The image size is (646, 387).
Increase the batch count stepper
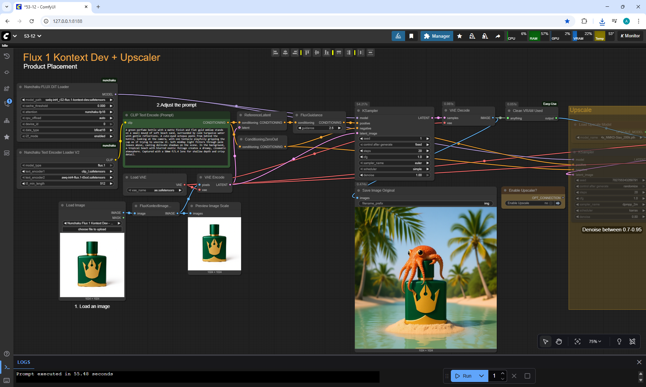pos(502,373)
